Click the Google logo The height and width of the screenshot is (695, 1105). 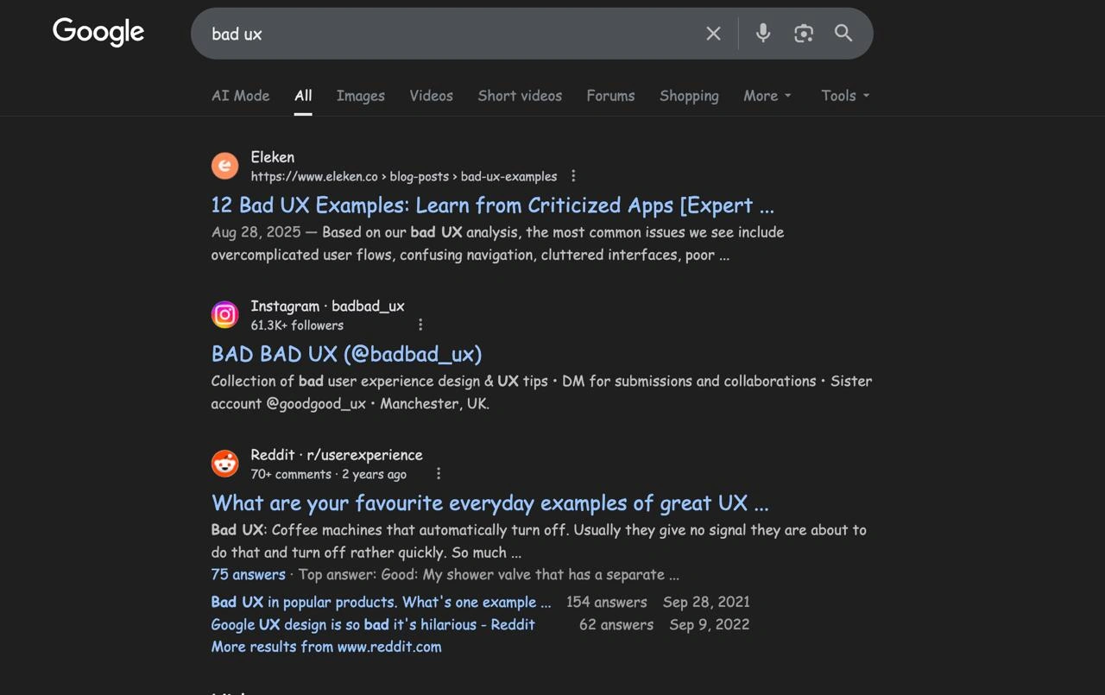click(x=98, y=32)
